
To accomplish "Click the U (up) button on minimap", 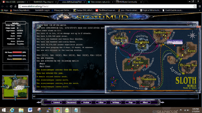I will coord(3,80).
